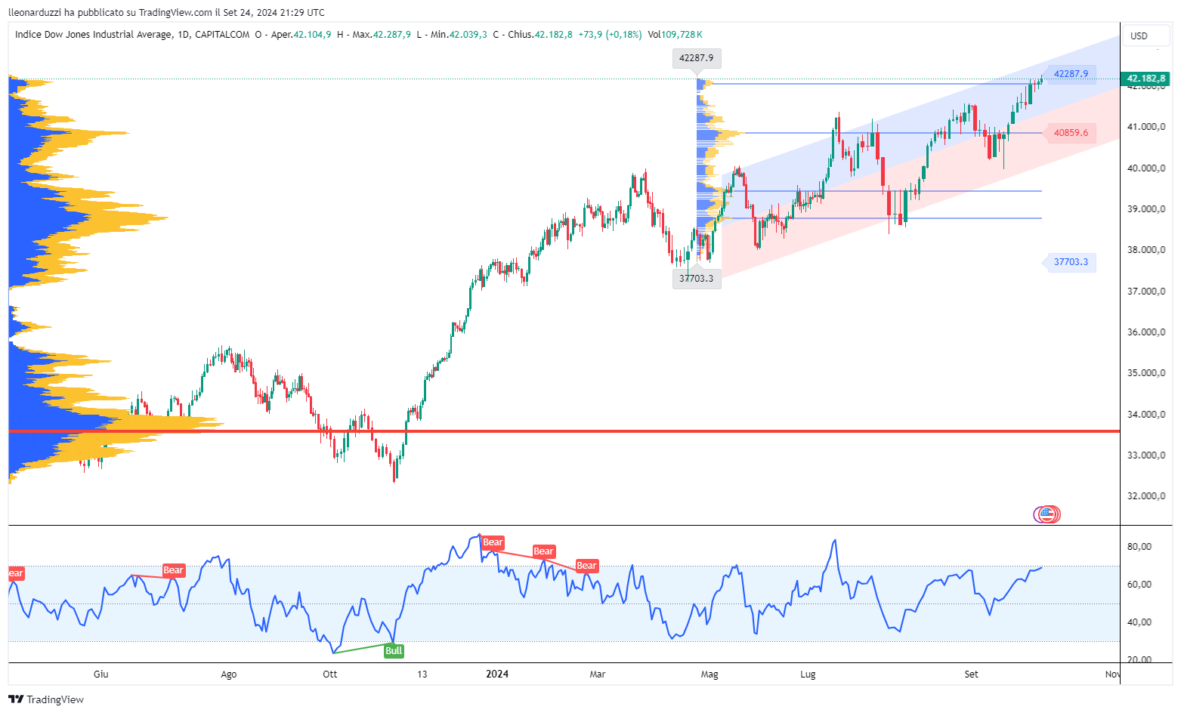Screen dimensions: 1181x713
Task: Click the +73,9 (+0,18%) change value
Action: (610, 35)
